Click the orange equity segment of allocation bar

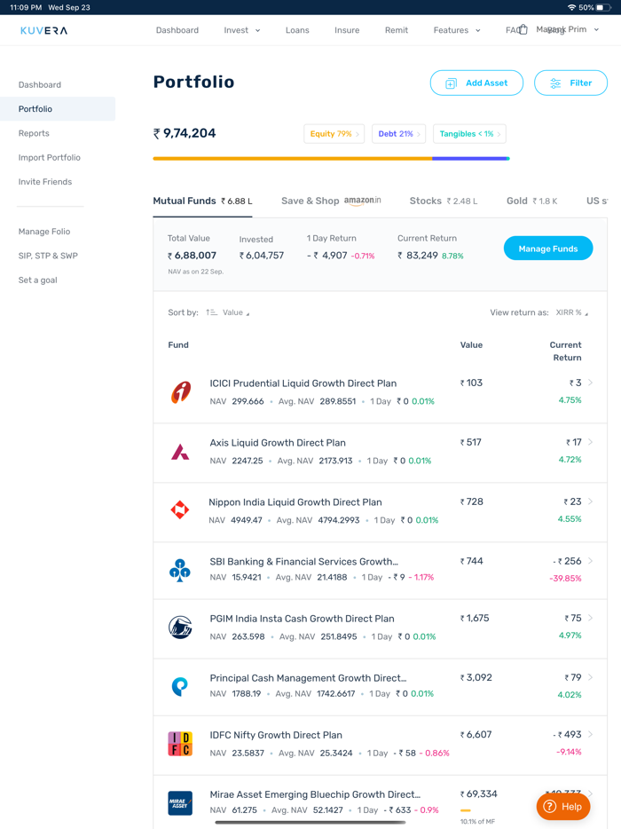(292, 159)
